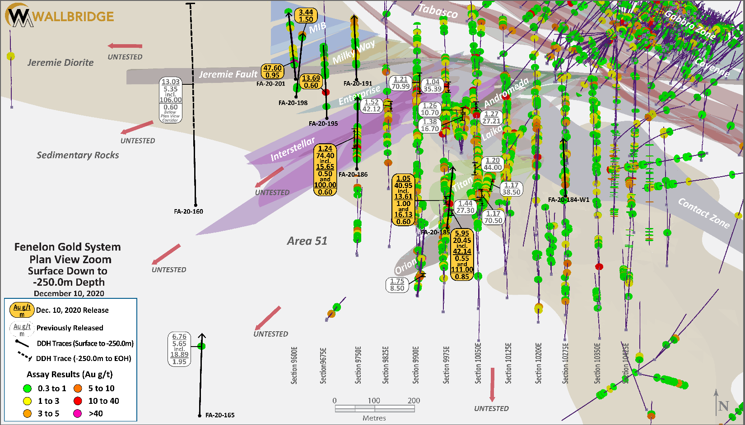Click the FA-20-160 drill hole label
Viewport: 745px width, 425px height.
click(x=188, y=211)
